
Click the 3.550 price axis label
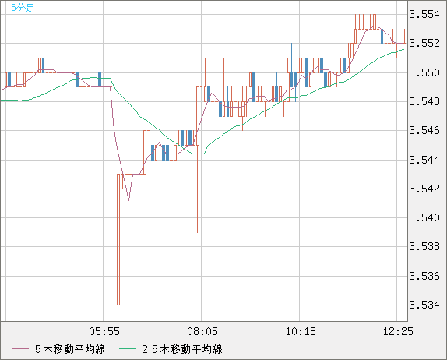424,72
